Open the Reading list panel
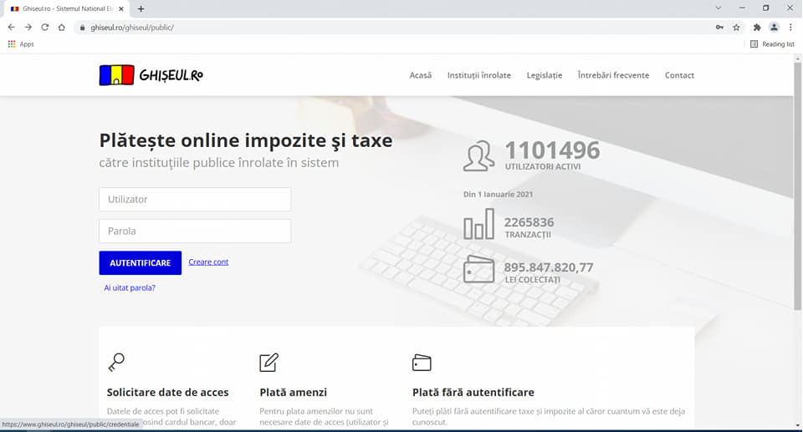803x432 pixels. pos(772,44)
